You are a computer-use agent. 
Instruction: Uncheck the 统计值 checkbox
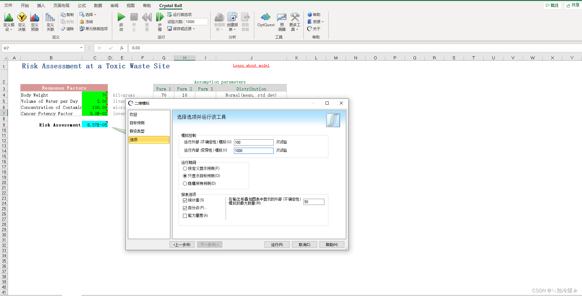click(185, 200)
